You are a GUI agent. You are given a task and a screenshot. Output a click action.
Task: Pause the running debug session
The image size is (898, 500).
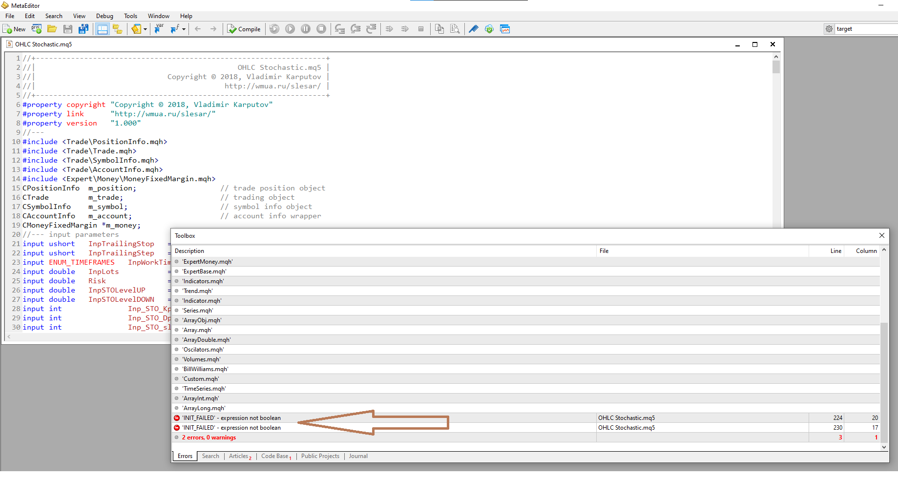coord(306,29)
